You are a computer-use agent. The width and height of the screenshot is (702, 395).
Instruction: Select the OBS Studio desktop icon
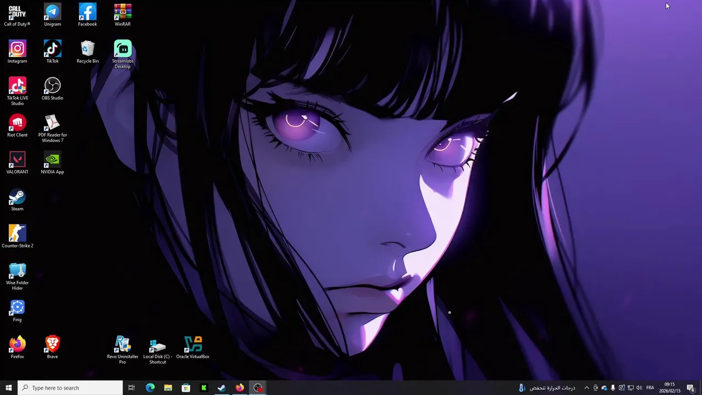[53, 89]
